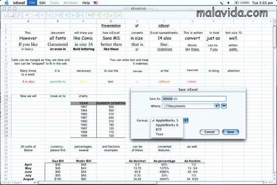The image size is (277, 185).
Task: Click the green left arrow icon
Action: pyautogui.click(x=104, y=15)
